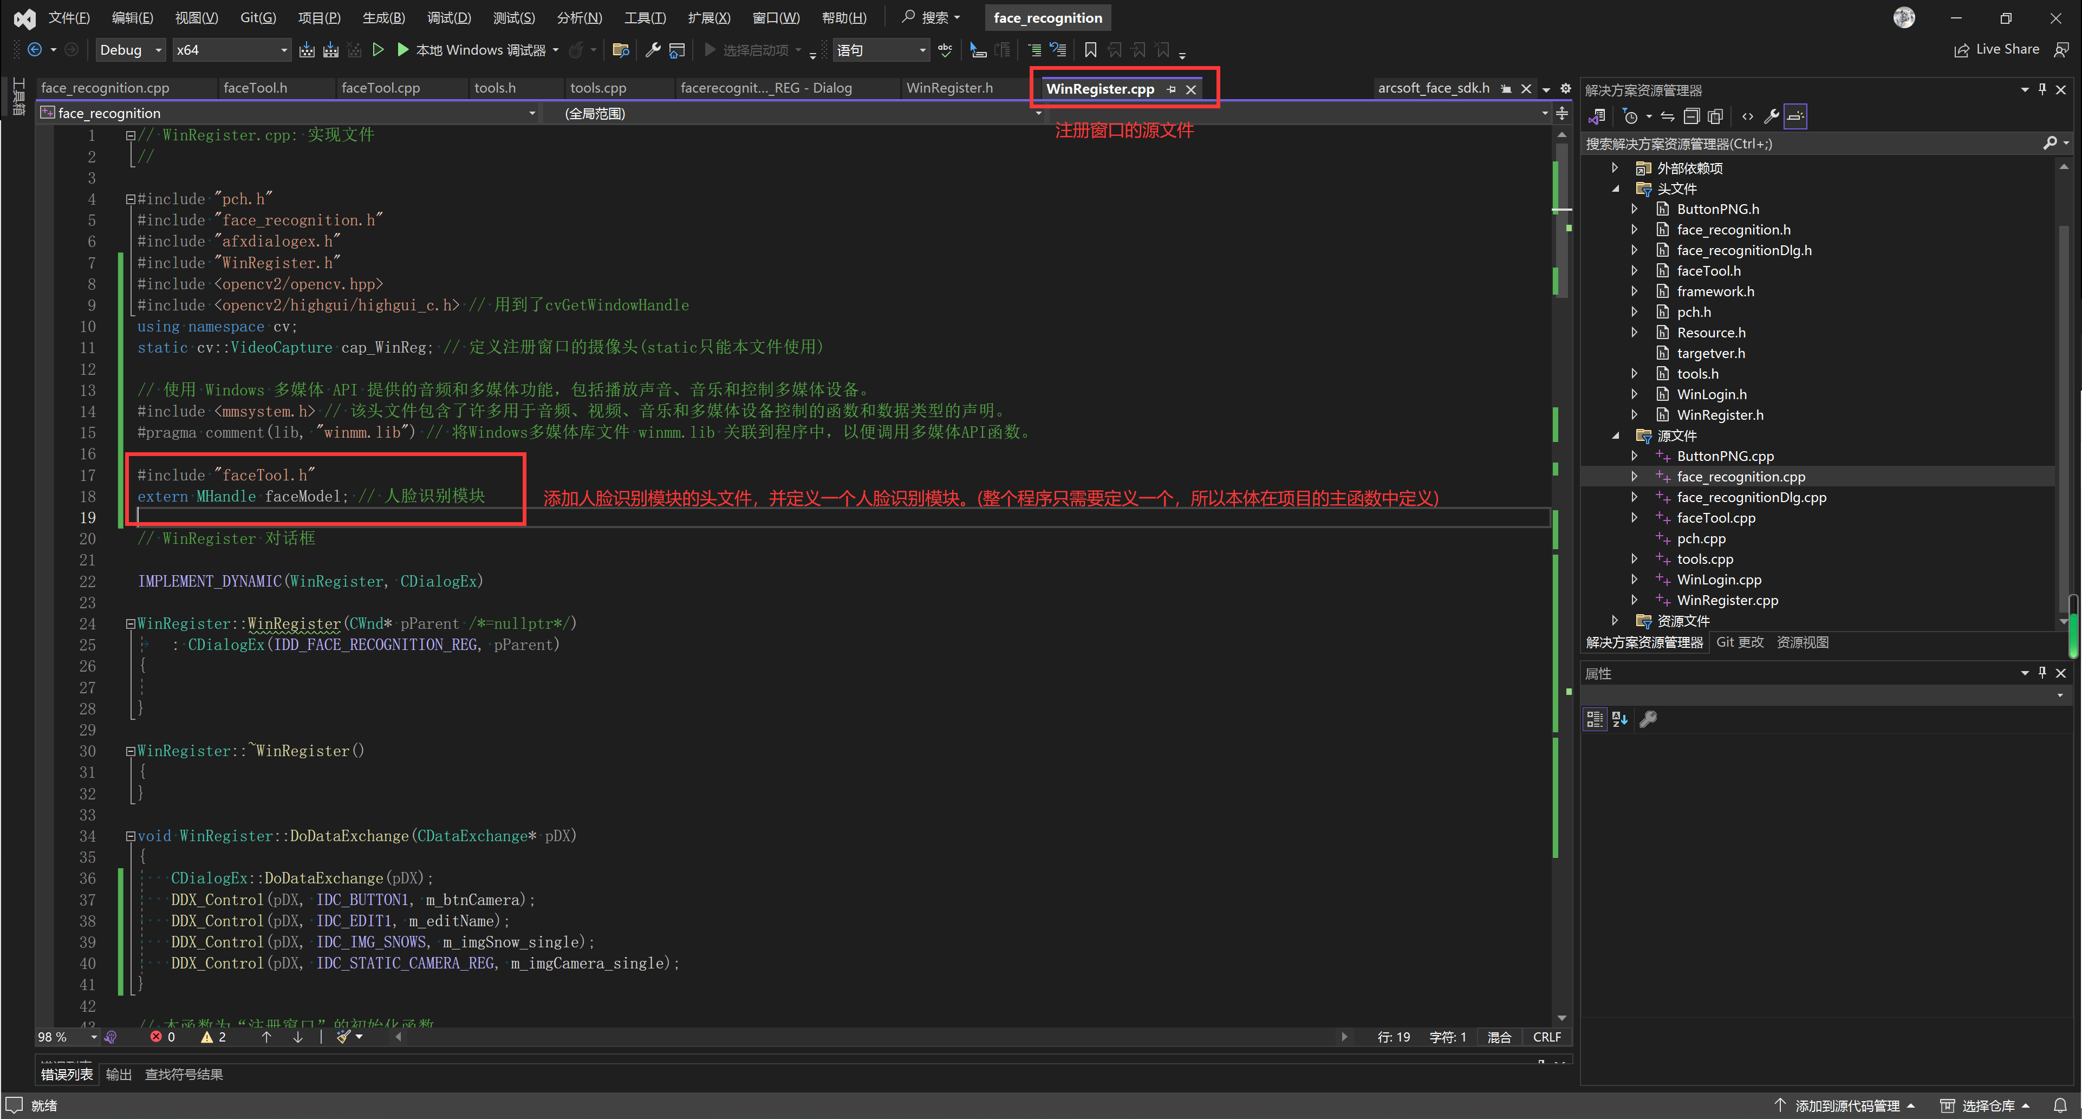2082x1119 pixels.
Task: Toggle bookmark icon in toolbar
Action: point(1090,50)
